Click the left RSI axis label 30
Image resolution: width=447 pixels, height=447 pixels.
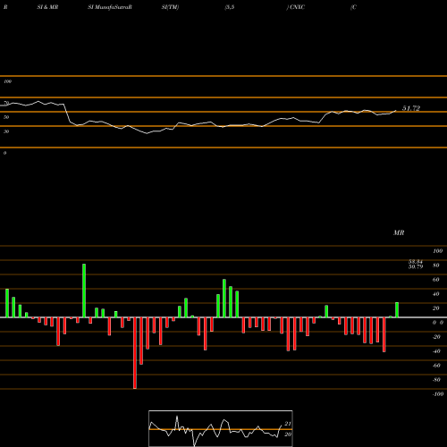[x=6, y=131]
